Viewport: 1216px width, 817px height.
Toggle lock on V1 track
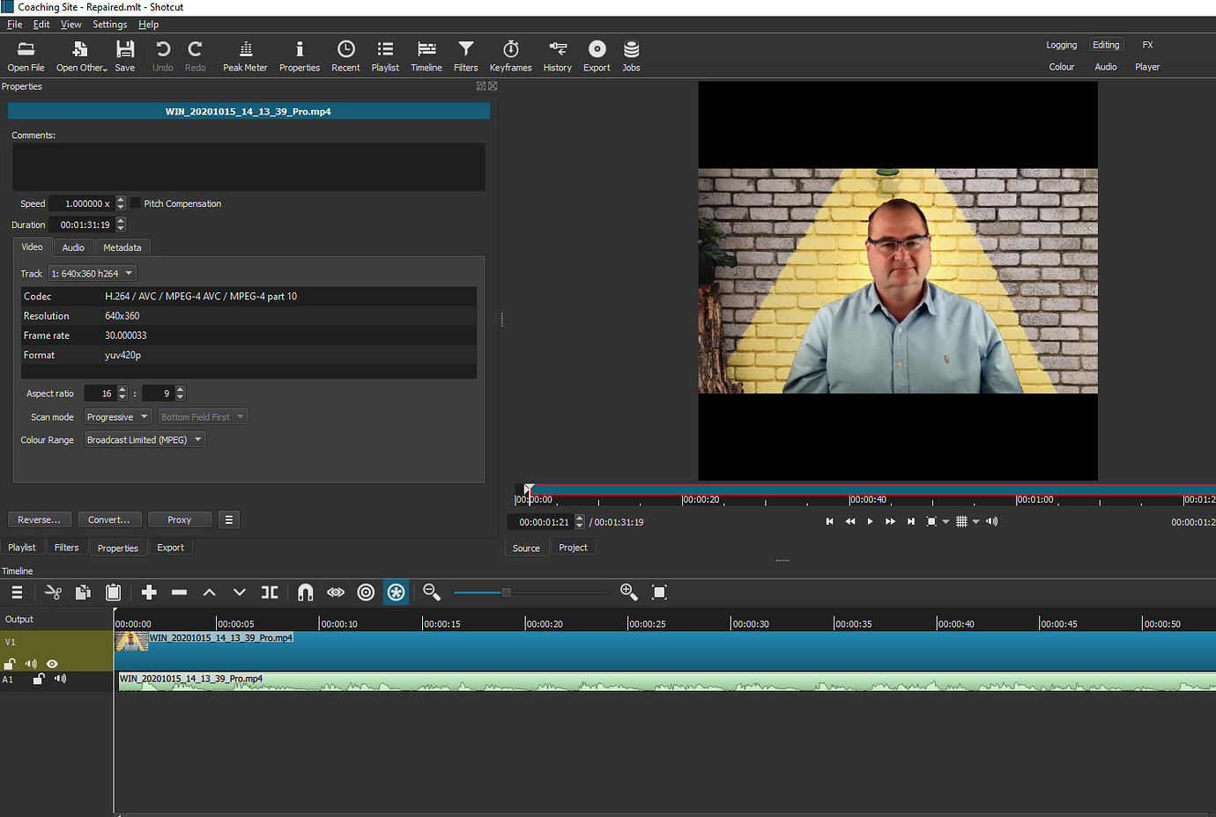coord(11,664)
